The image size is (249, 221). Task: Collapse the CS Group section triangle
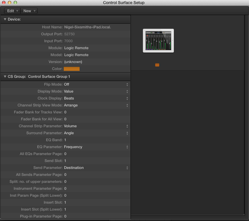coord(5,77)
